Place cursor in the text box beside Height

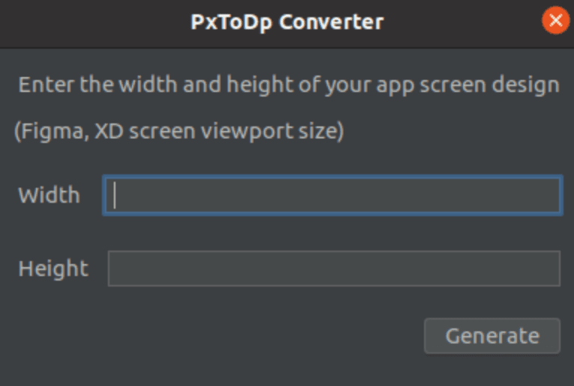click(334, 269)
